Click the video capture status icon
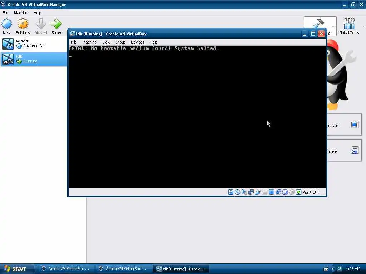 278,192
